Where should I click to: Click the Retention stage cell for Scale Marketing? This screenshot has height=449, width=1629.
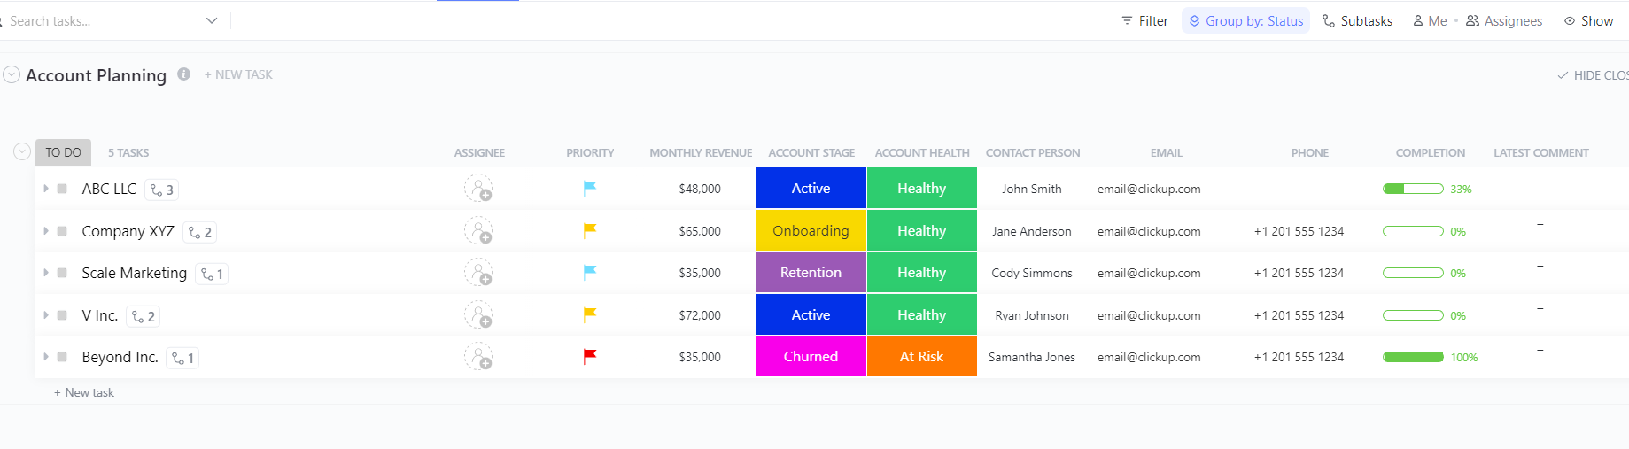[811, 272]
